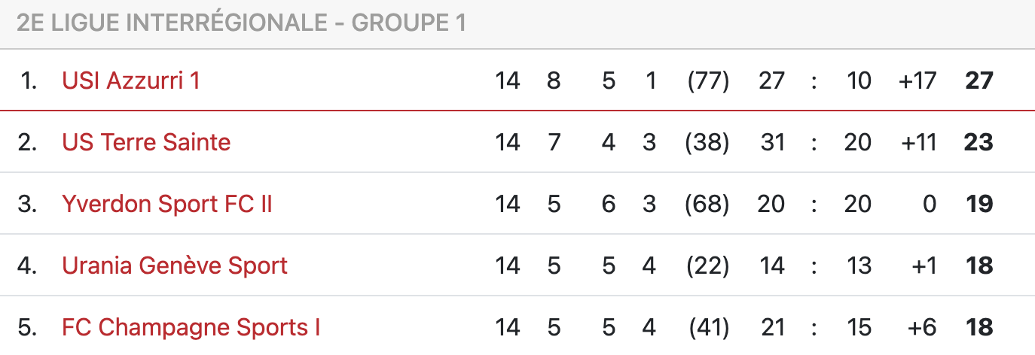This screenshot has width=1035, height=355.
Task: Click rank number 4 in the standings
Action: 28,265
